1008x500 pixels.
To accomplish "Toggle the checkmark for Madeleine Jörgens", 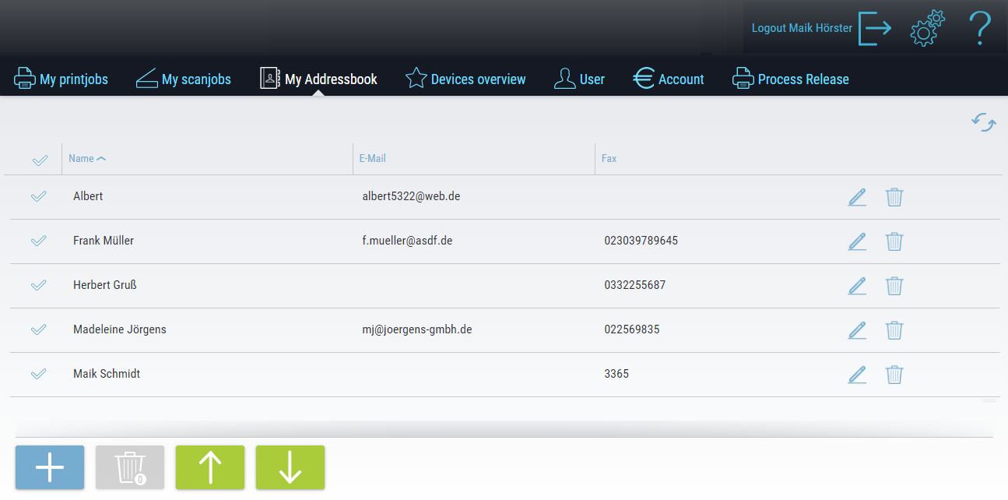I will 39,329.
